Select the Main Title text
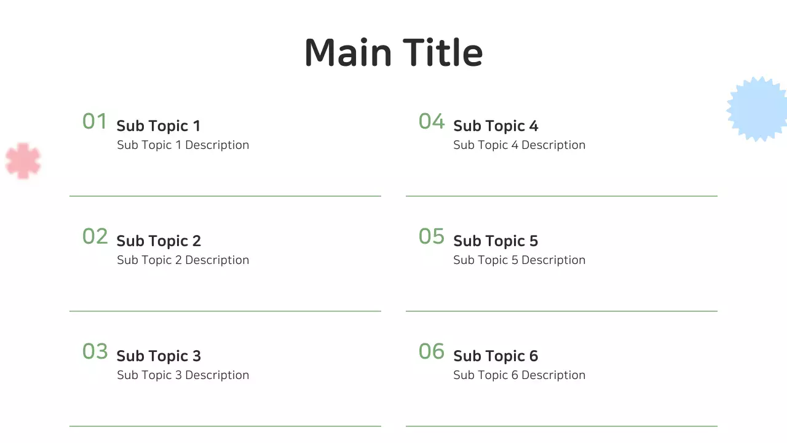This screenshot has width=787, height=443. click(x=393, y=52)
